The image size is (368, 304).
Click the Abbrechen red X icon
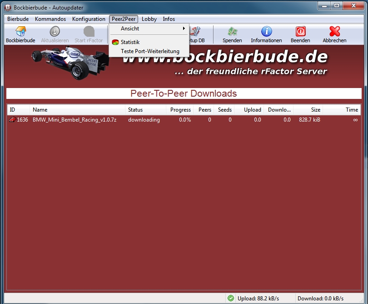pos(334,32)
